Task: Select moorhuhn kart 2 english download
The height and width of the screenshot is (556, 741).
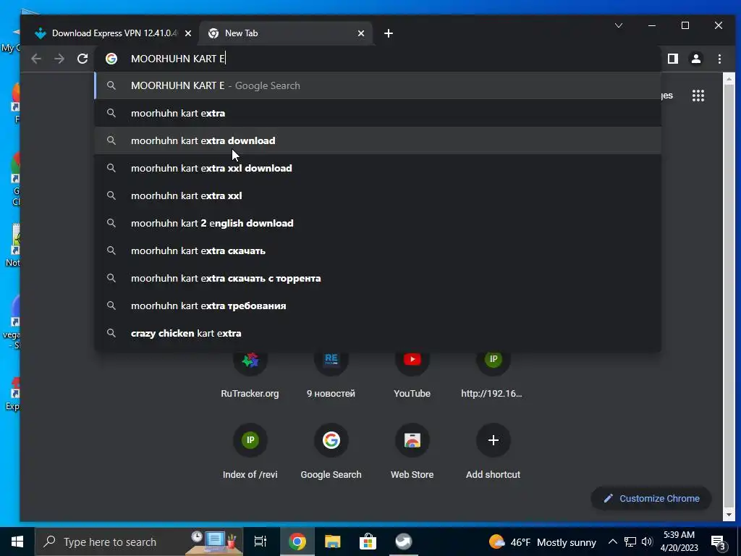Action: pyautogui.click(x=378, y=223)
